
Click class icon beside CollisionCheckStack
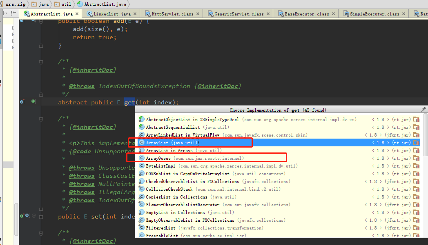(x=141, y=189)
